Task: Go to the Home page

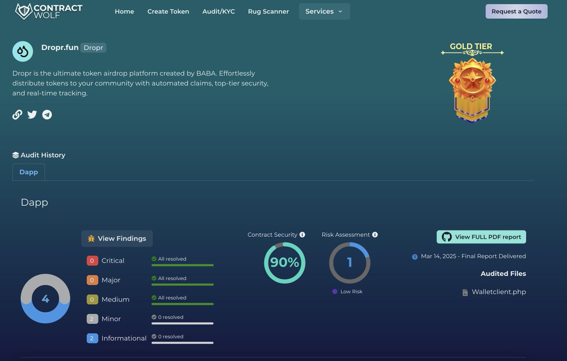Action: 124,11
